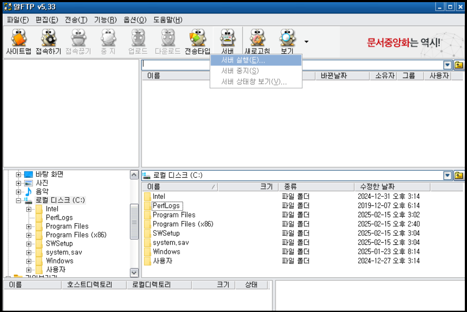Open the 옵션(O) menu
467x312 pixels.
point(135,20)
